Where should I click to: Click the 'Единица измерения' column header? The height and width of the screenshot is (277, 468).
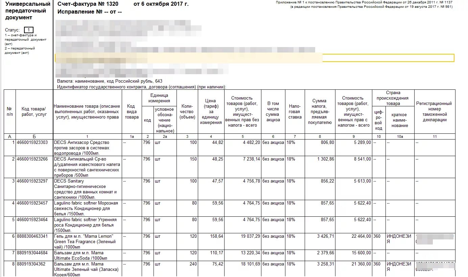tap(160, 98)
